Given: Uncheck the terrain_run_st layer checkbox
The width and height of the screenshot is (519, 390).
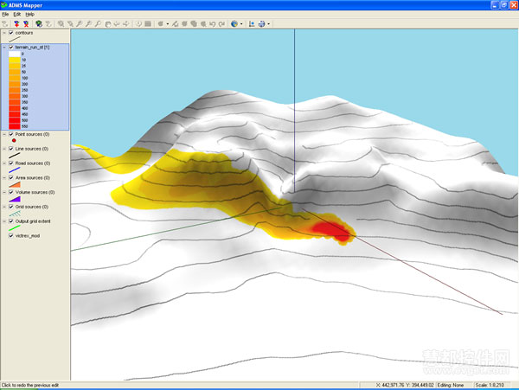Looking at the screenshot, I should (11, 48).
